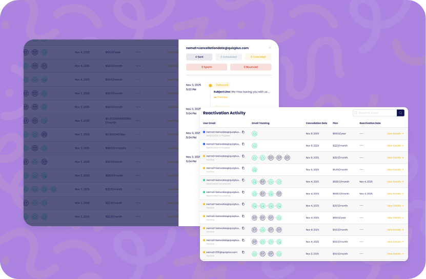Click last tracking icon in Nov 4 $25.0/month row
The width and height of the screenshot is (426, 279).
[x=279, y=206]
